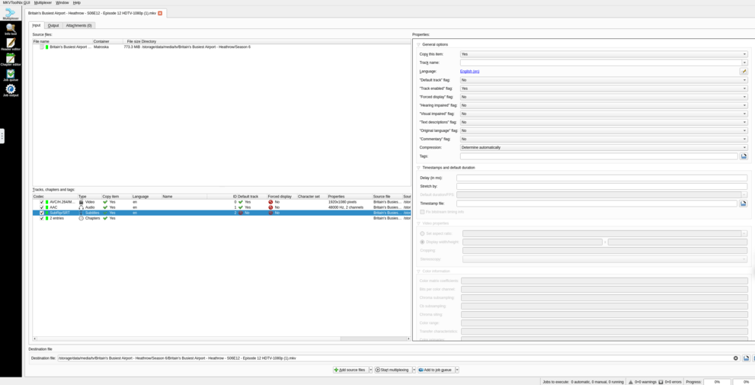
Task: Select the Display width/height radio button
Action: coord(422,242)
